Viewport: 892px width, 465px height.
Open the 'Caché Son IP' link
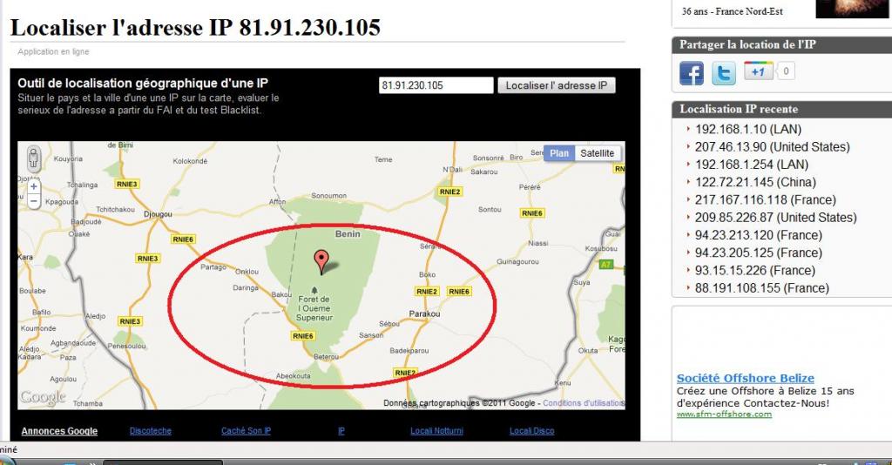[246, 431]
